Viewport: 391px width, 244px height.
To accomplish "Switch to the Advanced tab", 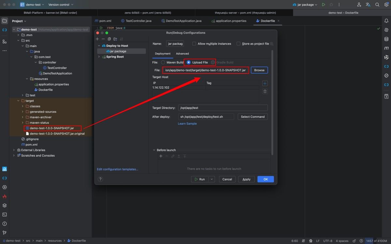I will coord(182,54).
